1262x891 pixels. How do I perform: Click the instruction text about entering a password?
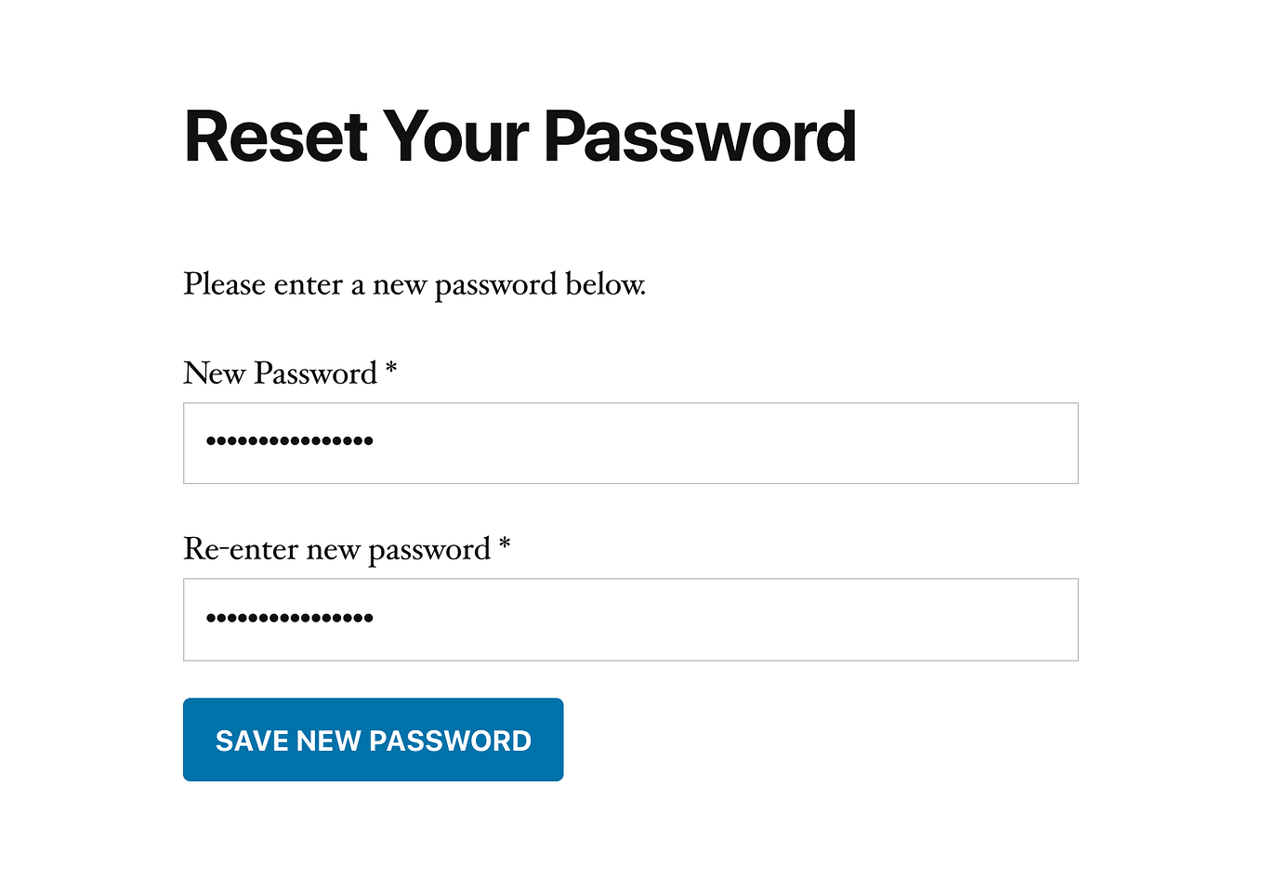pos(414,284)
